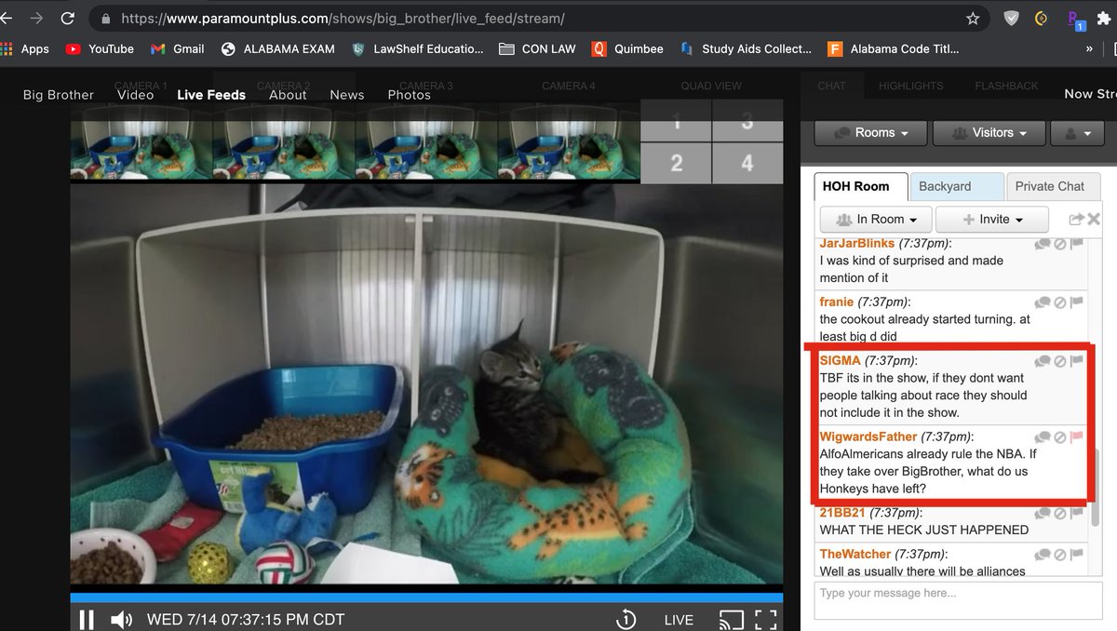Seek on the blue video progress bar
This screenshot has height=631, width=1117.
coord(426,597)
